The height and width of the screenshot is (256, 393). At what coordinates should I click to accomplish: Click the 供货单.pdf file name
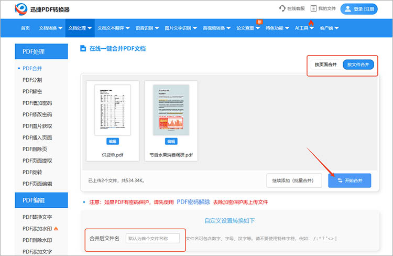113,155
